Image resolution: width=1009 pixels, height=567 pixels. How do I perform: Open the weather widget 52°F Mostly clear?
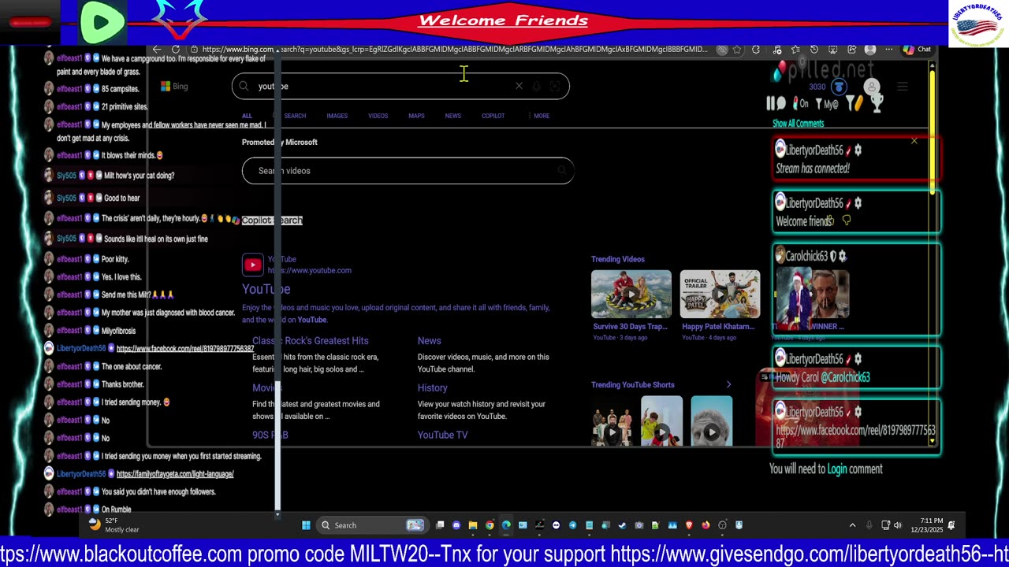(114, 525)
